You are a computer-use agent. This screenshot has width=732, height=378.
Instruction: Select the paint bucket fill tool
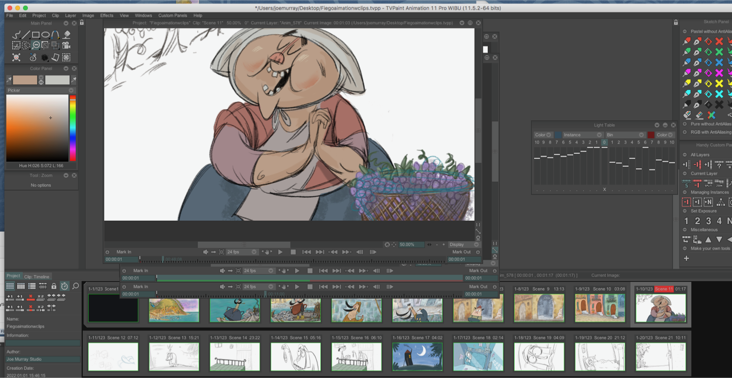coord(66,35)
